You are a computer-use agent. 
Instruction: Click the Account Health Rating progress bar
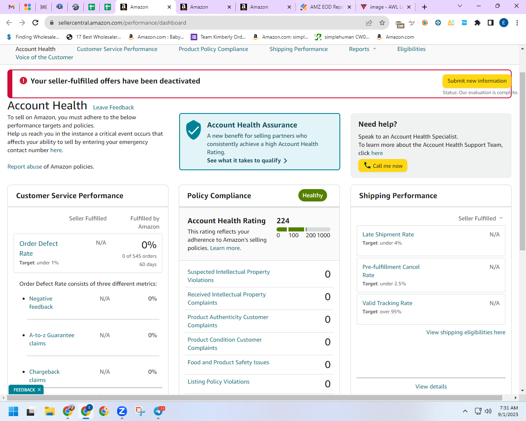303,229
